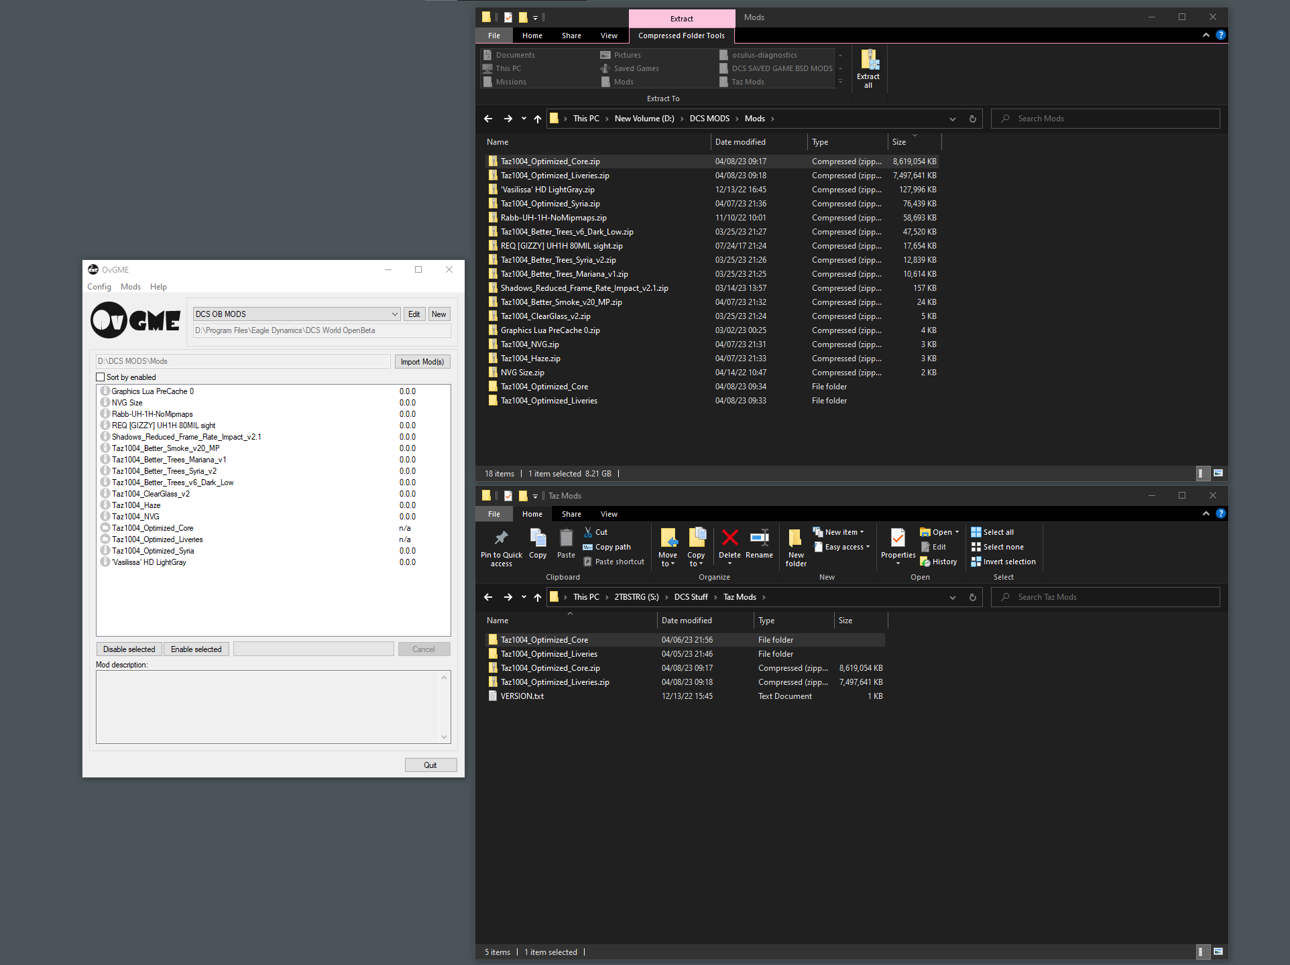Open the Open button dropdown arrow
The height and width of the screenshot is (965, 1290).
pyautogui.click(x=957, y=532)
